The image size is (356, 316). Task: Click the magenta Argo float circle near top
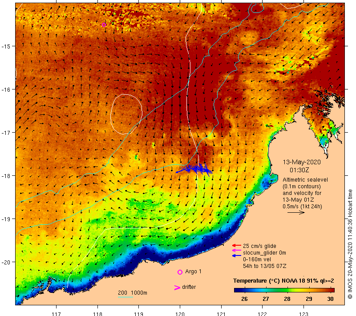(104, 25)
